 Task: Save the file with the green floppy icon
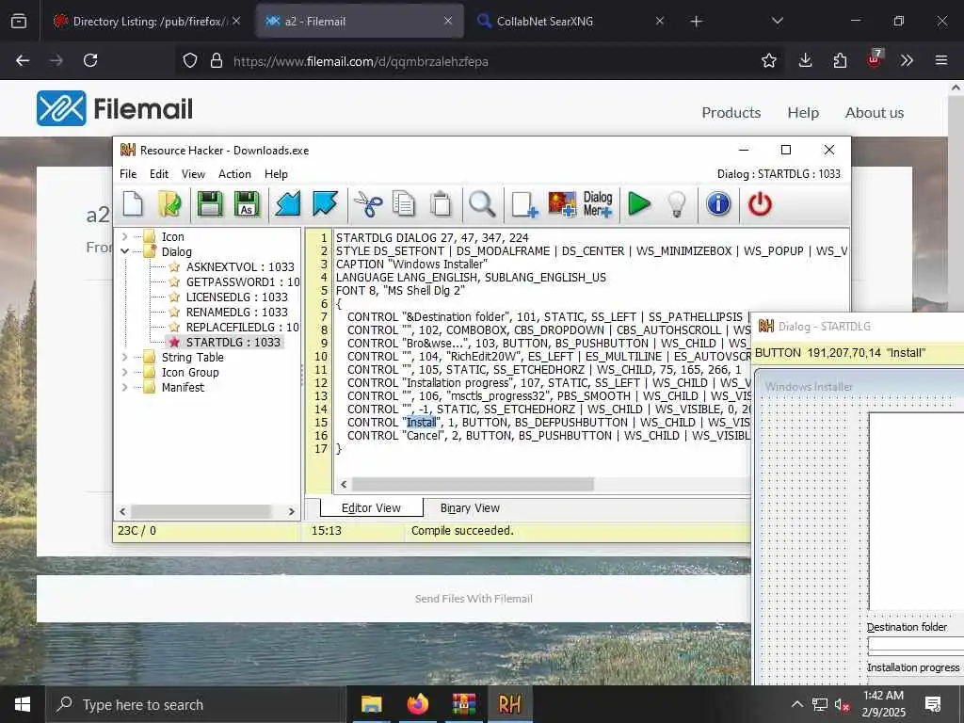tap(210, 204)
